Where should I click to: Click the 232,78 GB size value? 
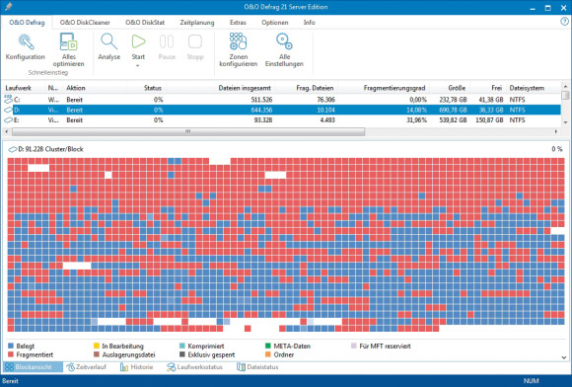(453, 100)
